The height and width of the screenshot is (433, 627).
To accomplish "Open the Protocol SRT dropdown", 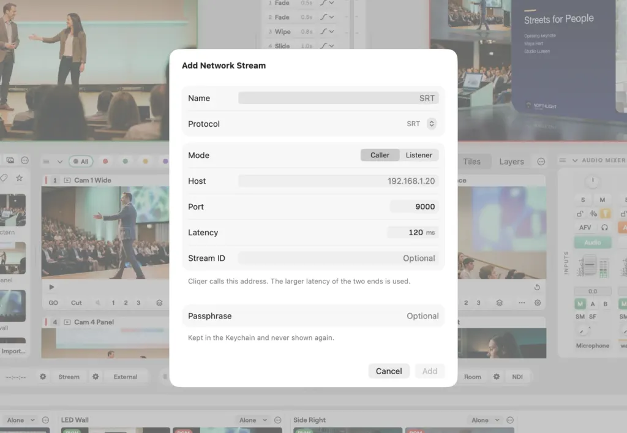I will pyautogui.click(x=431, y=124).
